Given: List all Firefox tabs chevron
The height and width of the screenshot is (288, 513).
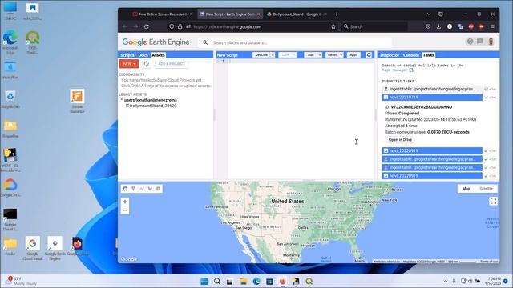Looking at the screenshot, I should pos(429,14).
